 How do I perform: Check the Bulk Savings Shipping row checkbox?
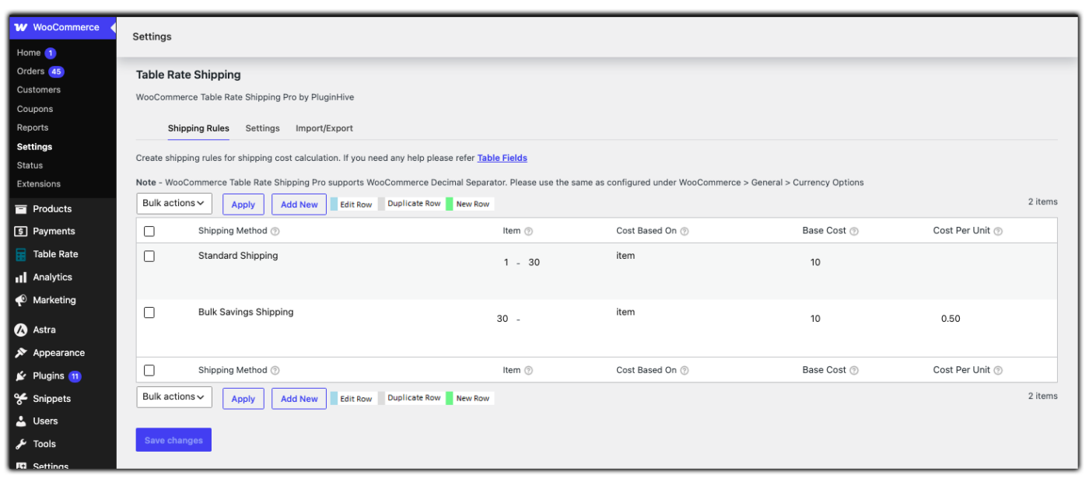(149, 313)
